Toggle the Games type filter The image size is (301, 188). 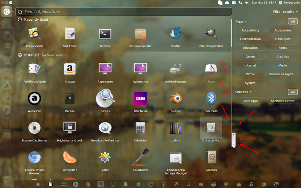(250, 56)
